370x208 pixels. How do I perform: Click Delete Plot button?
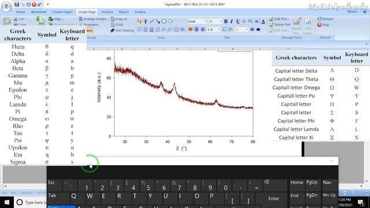[280, 24]
